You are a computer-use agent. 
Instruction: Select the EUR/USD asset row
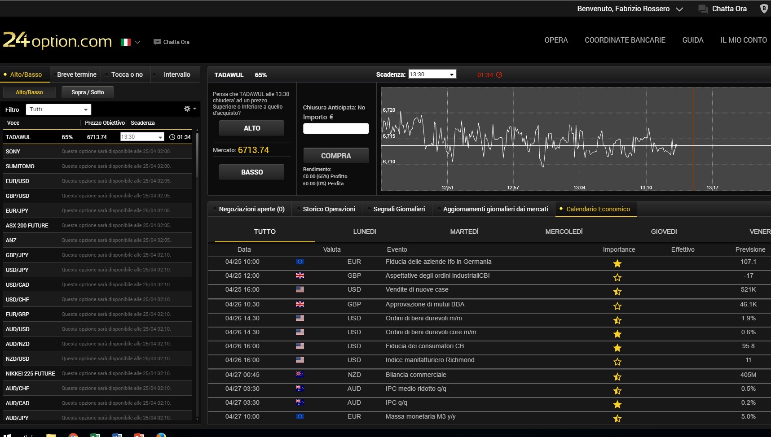(x=97, y=181)
